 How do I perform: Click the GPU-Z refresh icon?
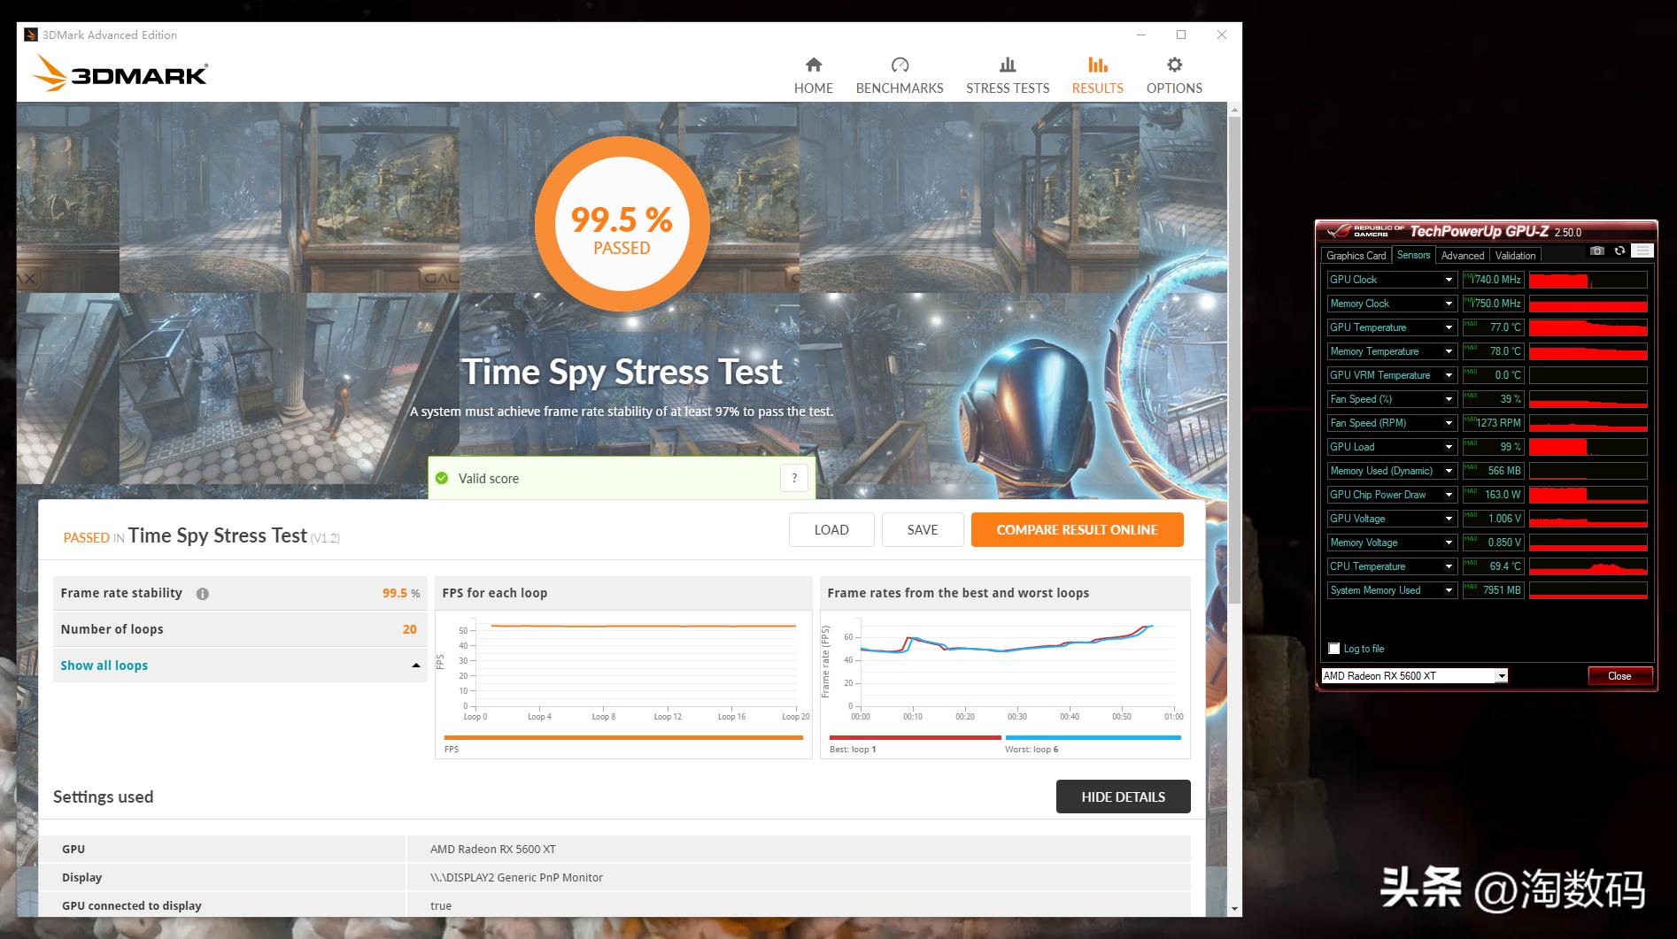click(1619, 251)
